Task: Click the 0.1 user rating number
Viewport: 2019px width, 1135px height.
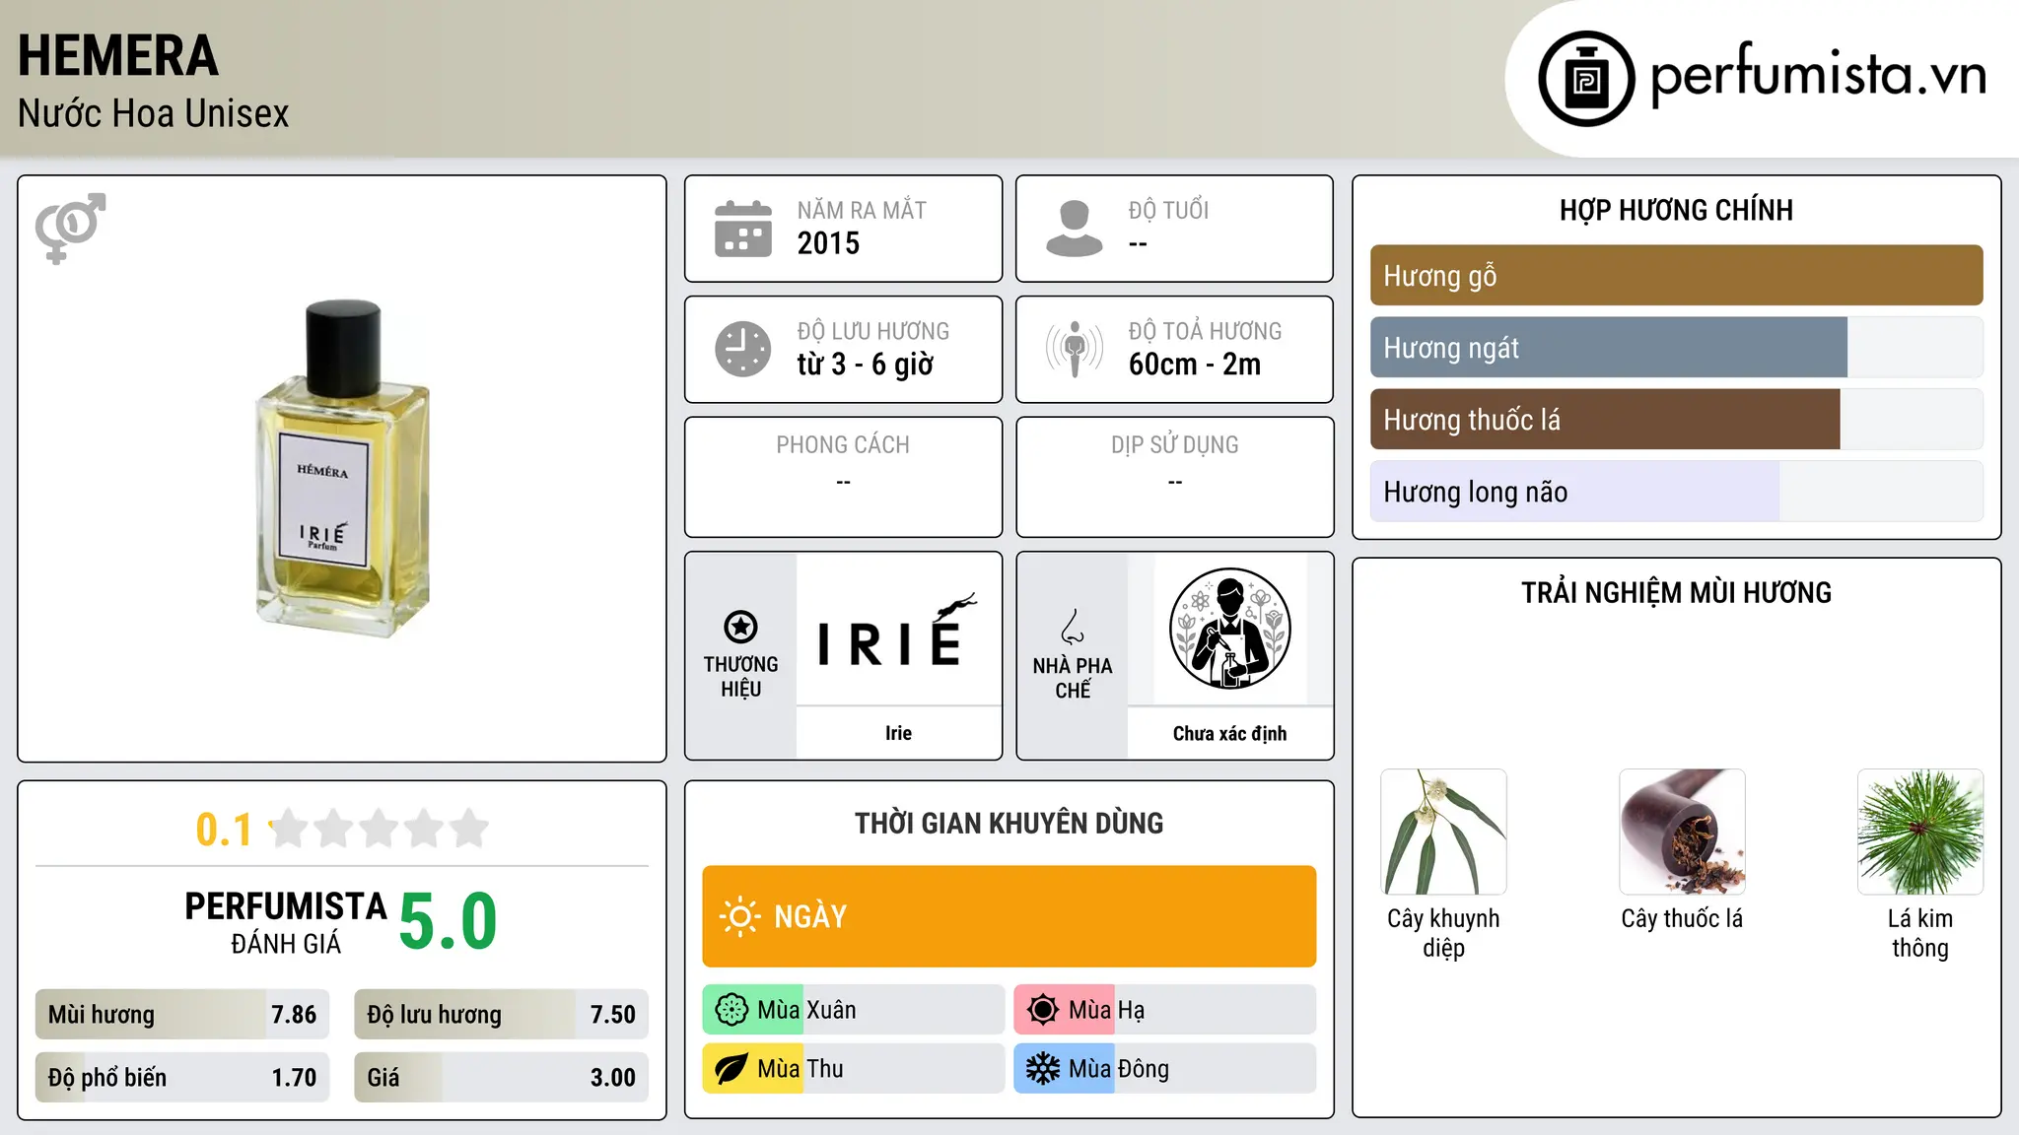Action: point(224,830)
